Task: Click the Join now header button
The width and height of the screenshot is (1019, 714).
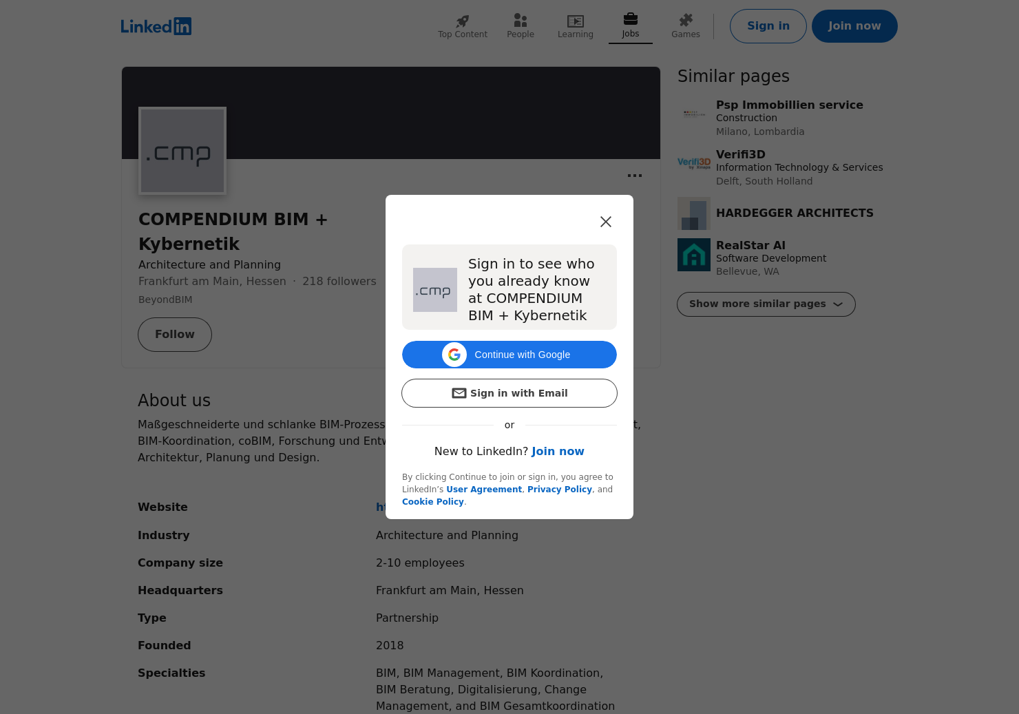Action: click(854, 26)
